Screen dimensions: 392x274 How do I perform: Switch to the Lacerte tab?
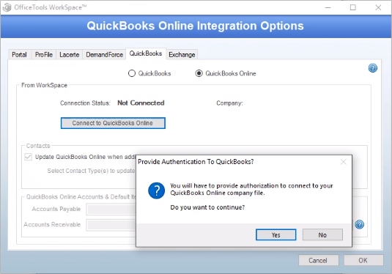point(70,54)
